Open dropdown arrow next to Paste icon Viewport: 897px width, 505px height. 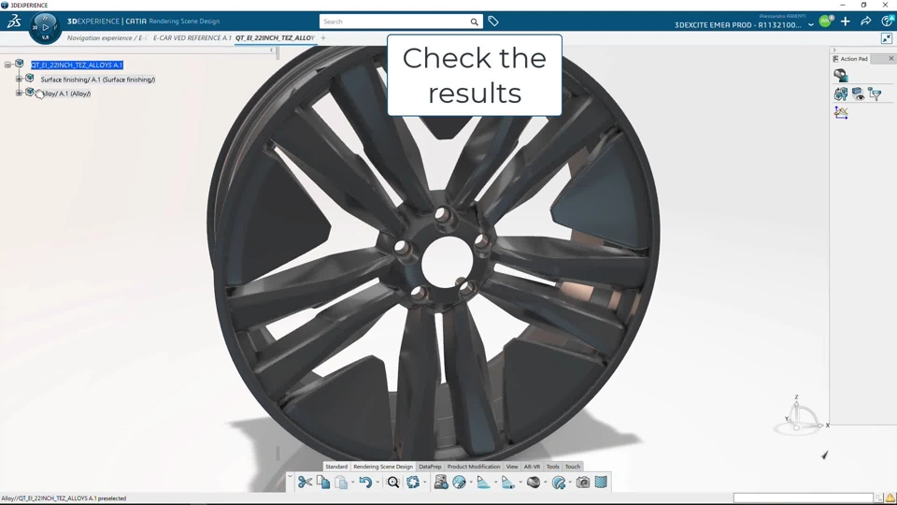tap(352, 483)
